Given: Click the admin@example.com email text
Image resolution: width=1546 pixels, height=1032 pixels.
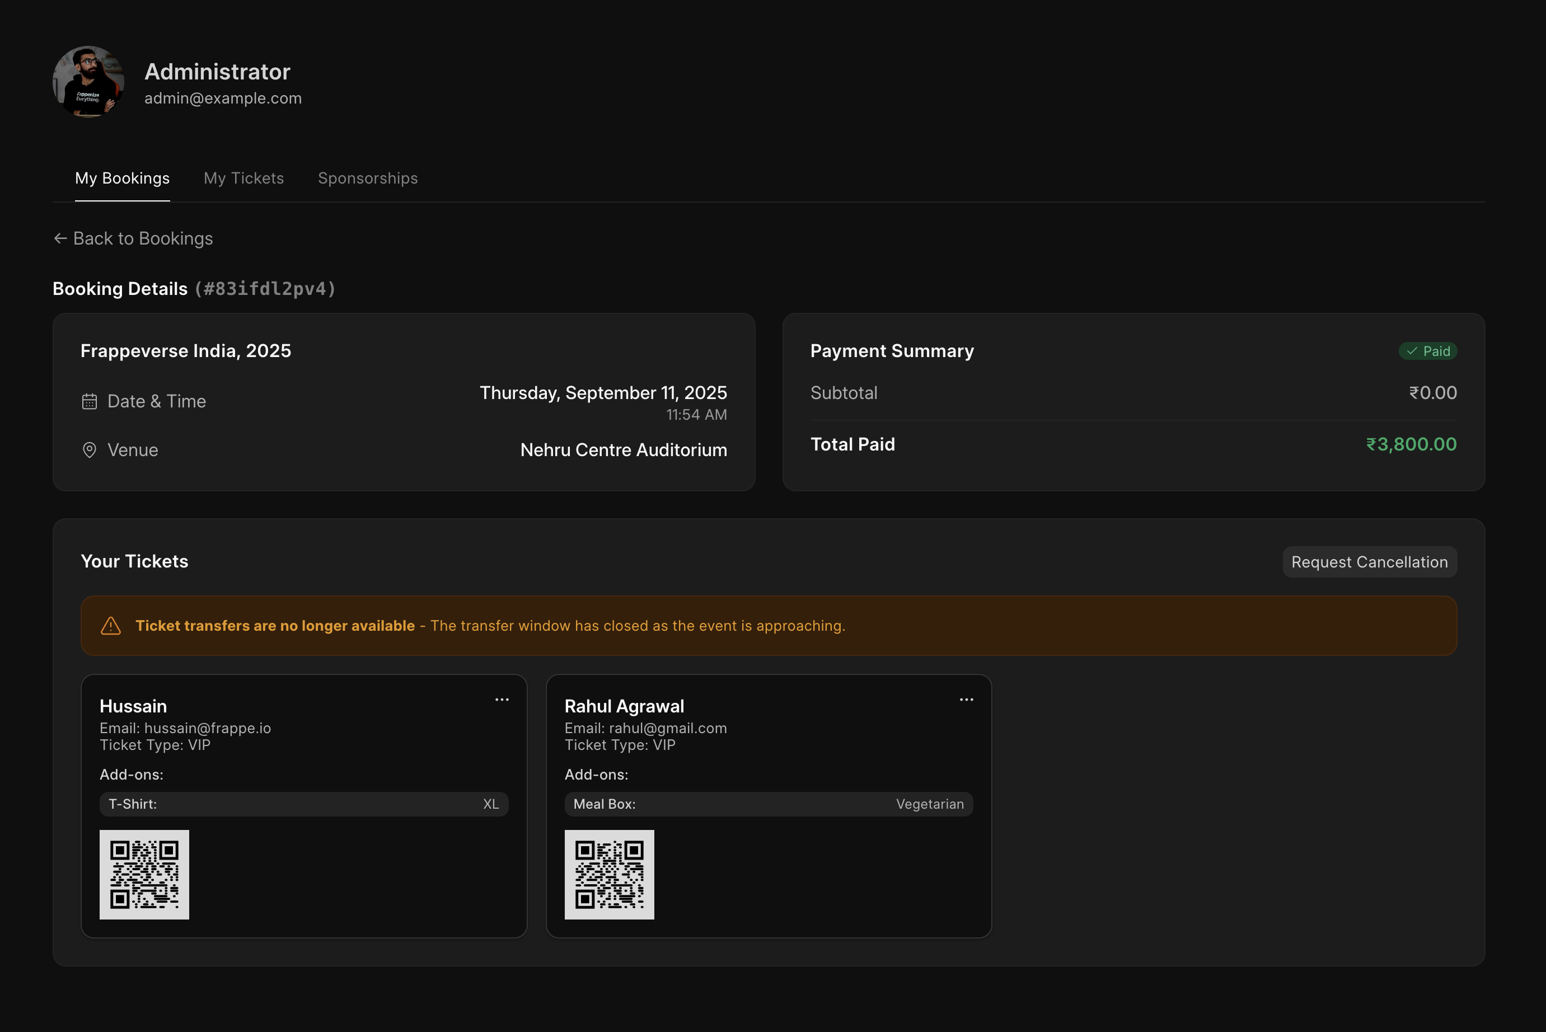Looking at the screenshot, I should [223, 98].
